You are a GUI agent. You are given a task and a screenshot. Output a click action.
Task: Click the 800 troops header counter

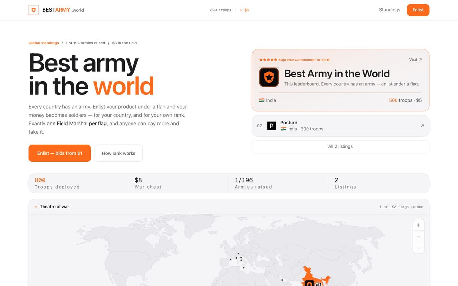pyautogui.click(x=220, y=10)
